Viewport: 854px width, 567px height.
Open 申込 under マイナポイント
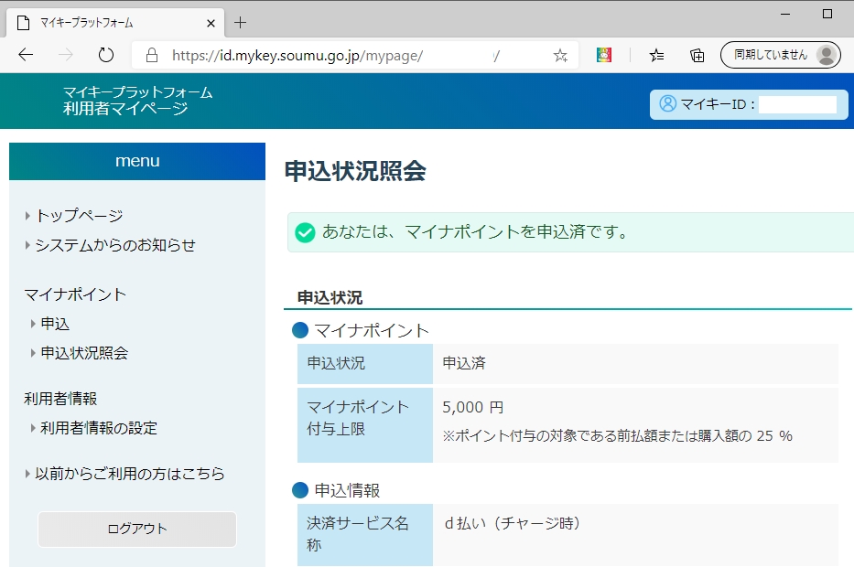click(55, 324)
